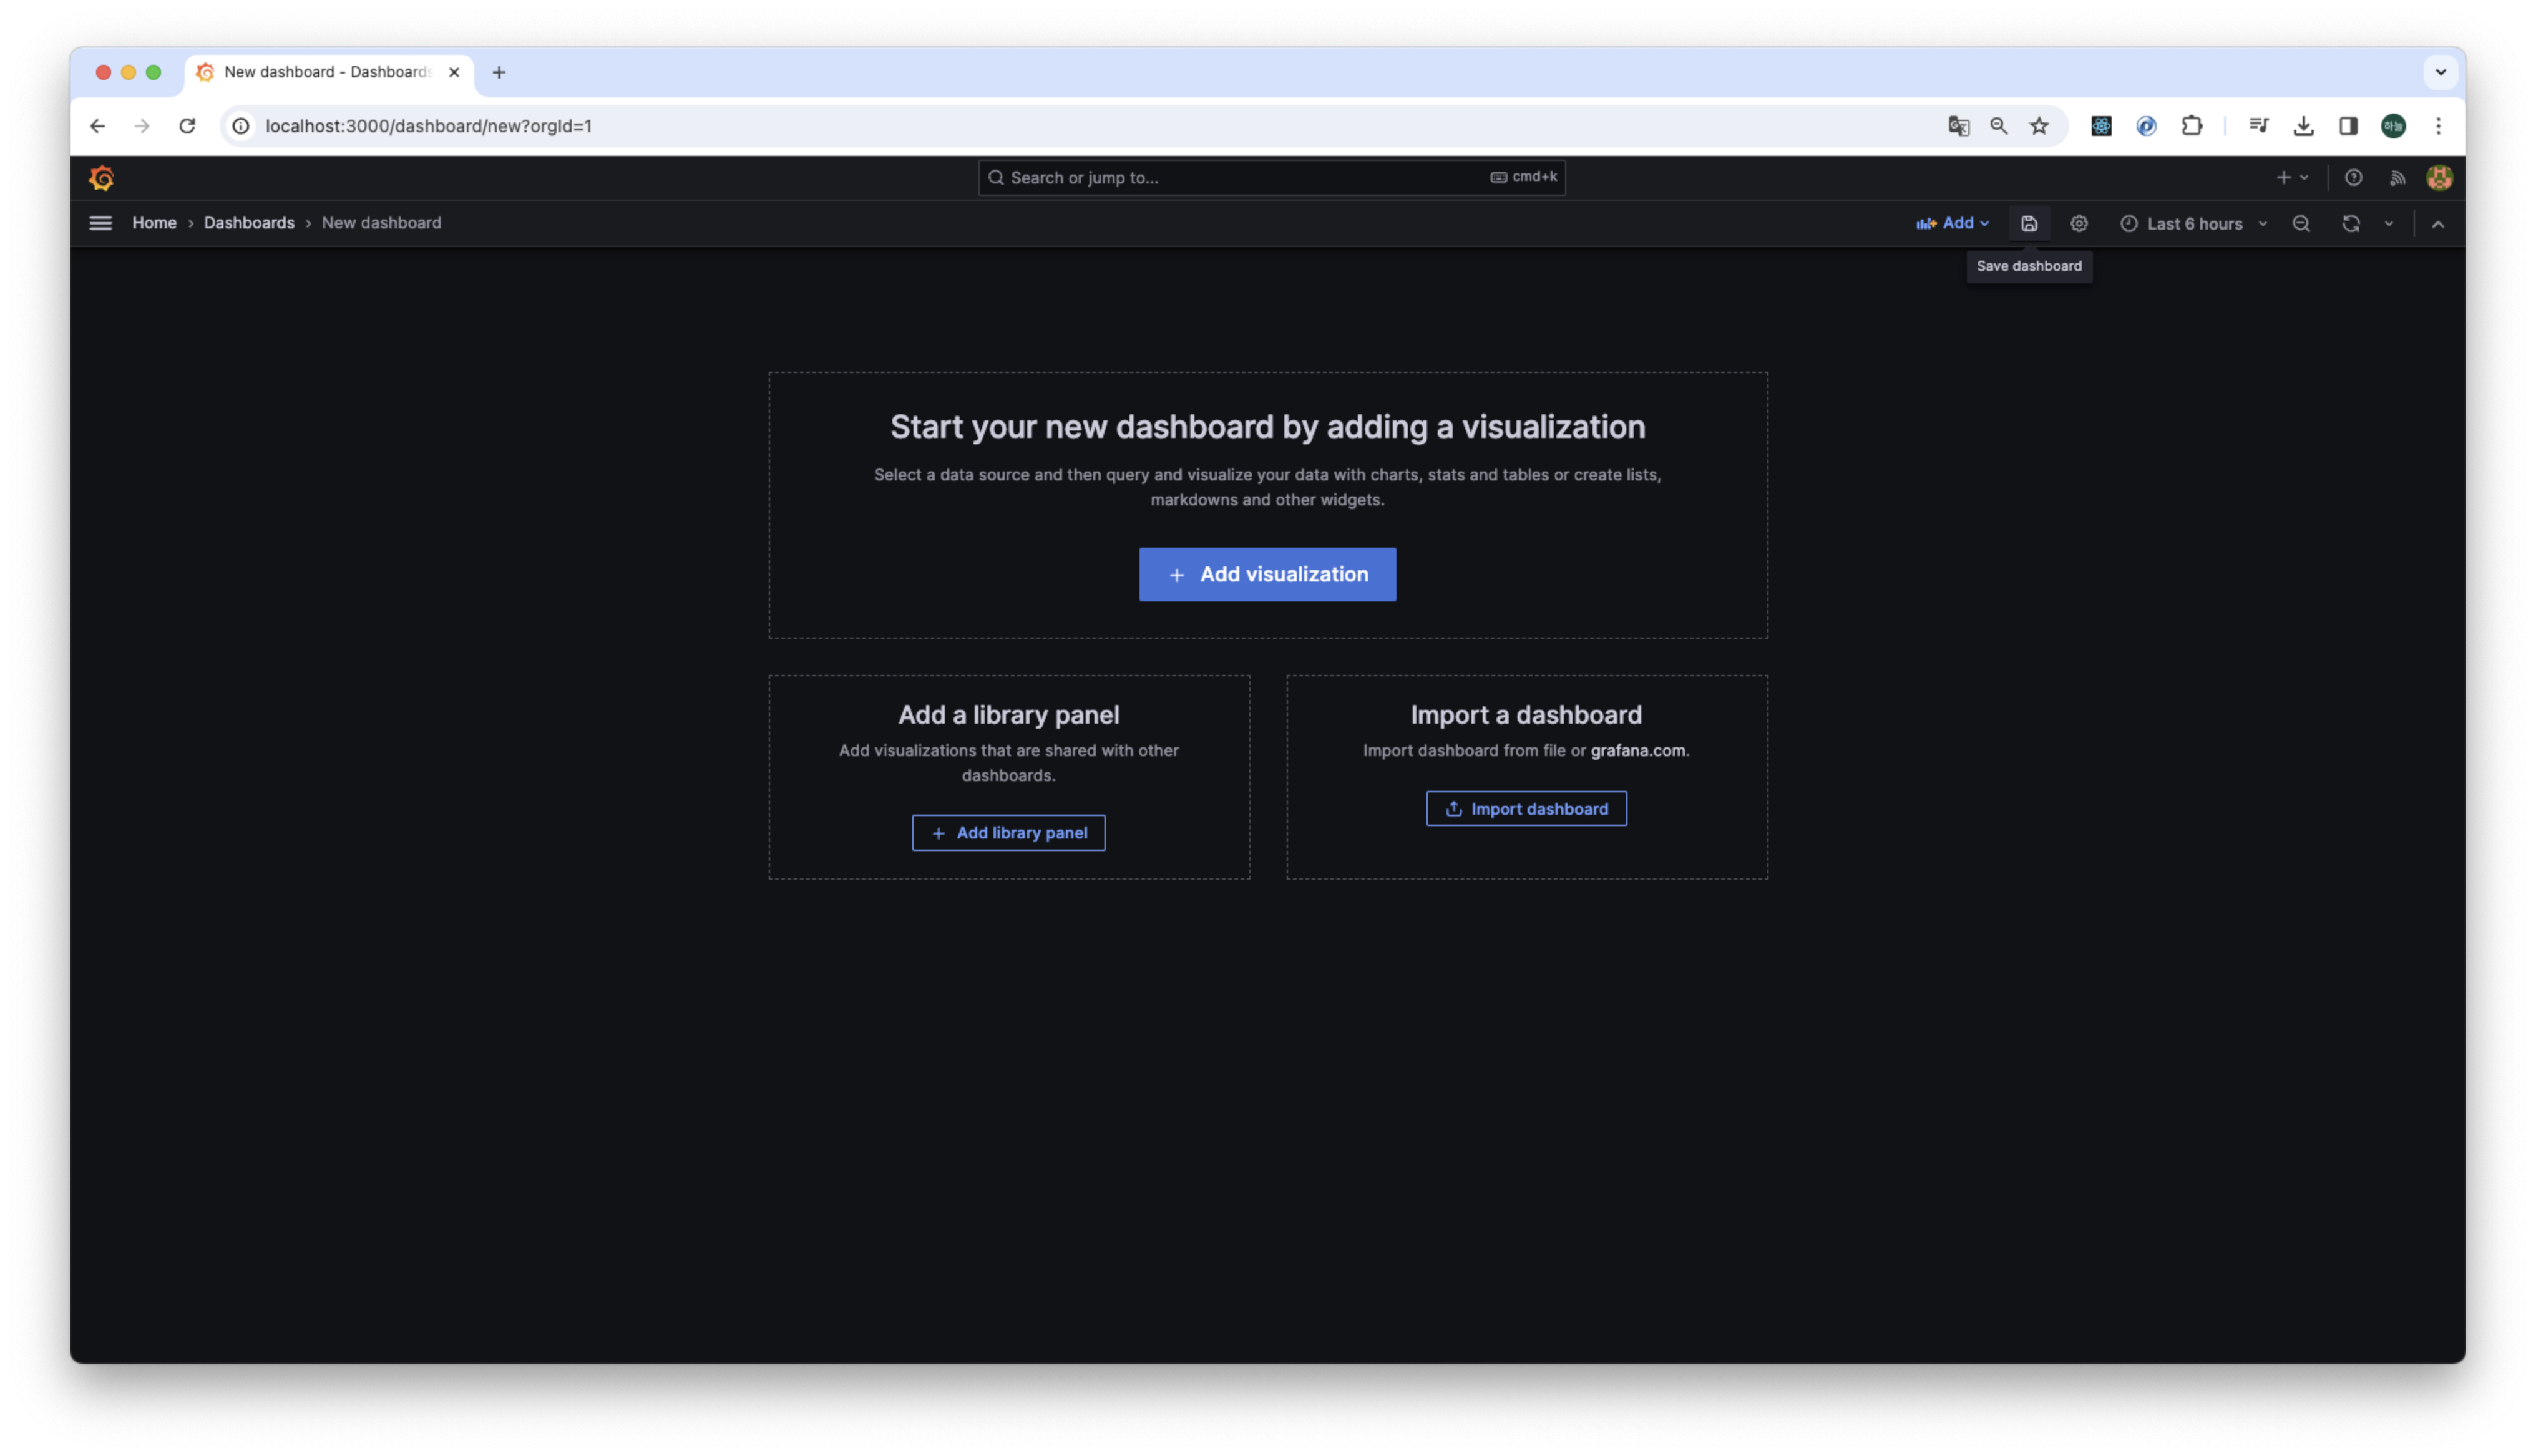Click the Add library panel button
Screen dimensions: 2536x1456
point(1008,833)
